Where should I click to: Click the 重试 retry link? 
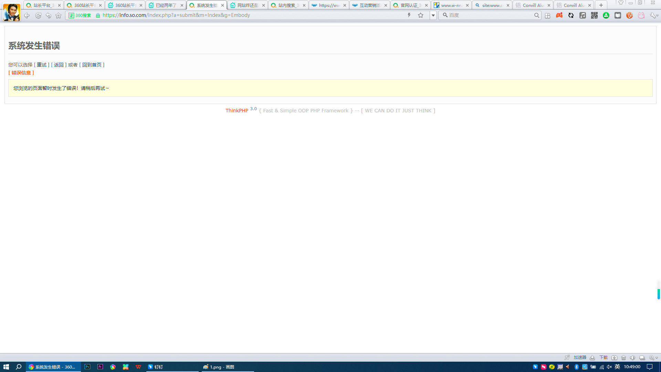[x=42, y=65]
